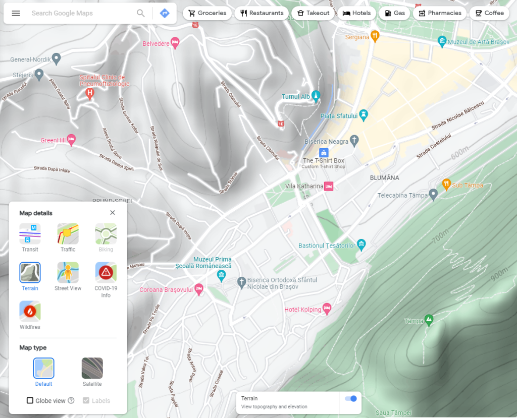Enable the Traffic layer
The height and width of the screenshot is (418, 517).
click(68, 237)
